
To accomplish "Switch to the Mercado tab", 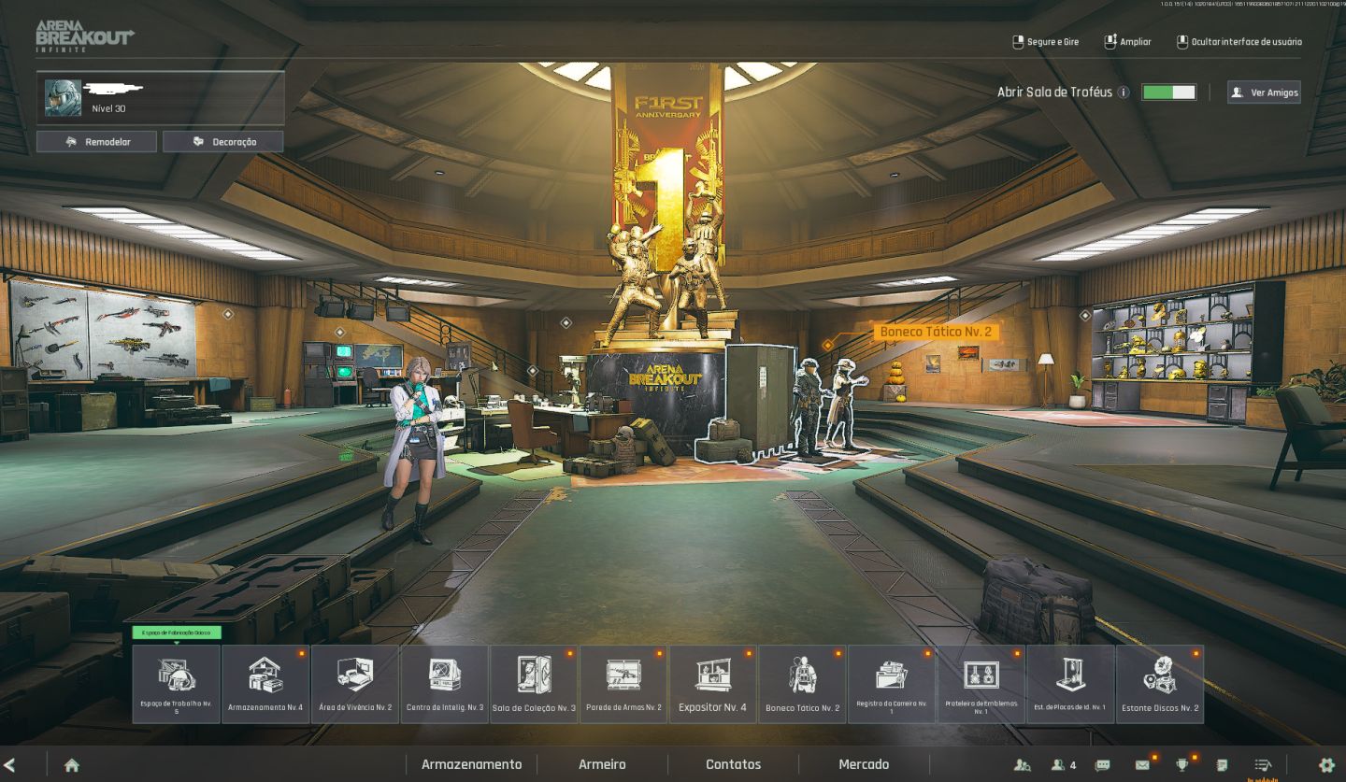I will tap(864, 764).
